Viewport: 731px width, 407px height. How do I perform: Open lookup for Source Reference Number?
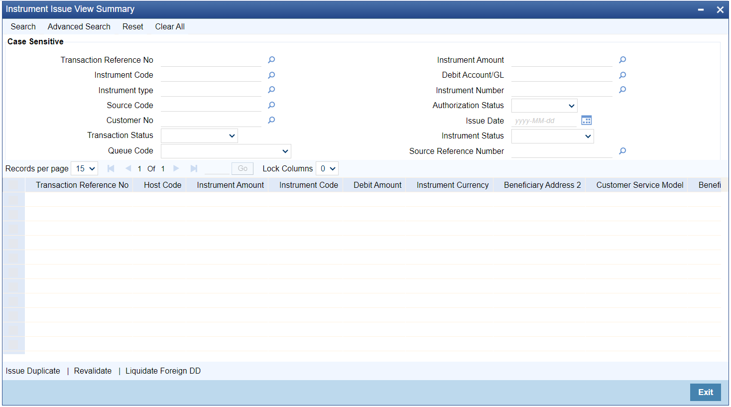pos(622,151)
